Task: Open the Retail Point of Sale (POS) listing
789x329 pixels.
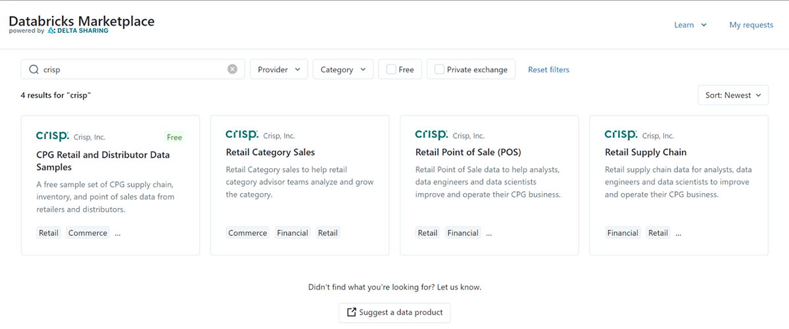Action: click(x=467, y=152)
